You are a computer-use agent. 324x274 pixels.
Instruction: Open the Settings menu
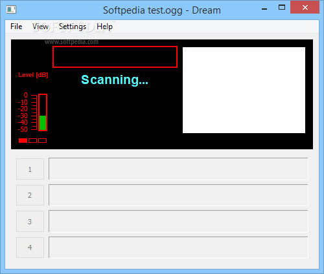[x=73, y=26]
